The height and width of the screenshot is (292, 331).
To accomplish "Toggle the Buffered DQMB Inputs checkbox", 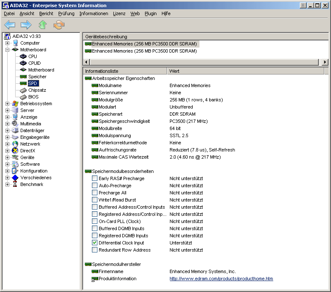I will pyautogui.click(x=94, y=228).
